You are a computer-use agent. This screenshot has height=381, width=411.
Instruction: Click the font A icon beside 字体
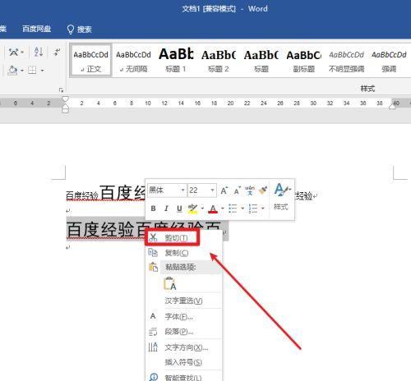tap(153, 316)
